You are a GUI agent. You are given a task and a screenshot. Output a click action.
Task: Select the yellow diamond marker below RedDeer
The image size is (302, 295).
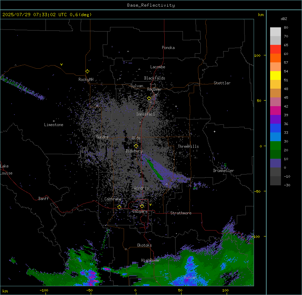click(x=149, y=98)
